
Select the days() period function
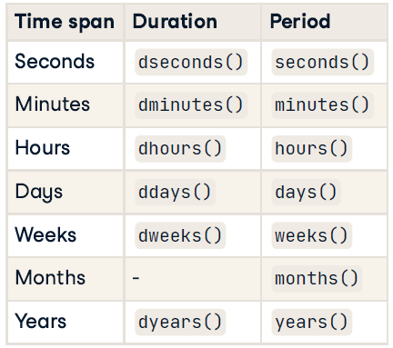[306, 192]
